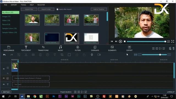Toggle visibility of overlay media track
Viewport: 176px width, 99px height.
click(4, 78)
